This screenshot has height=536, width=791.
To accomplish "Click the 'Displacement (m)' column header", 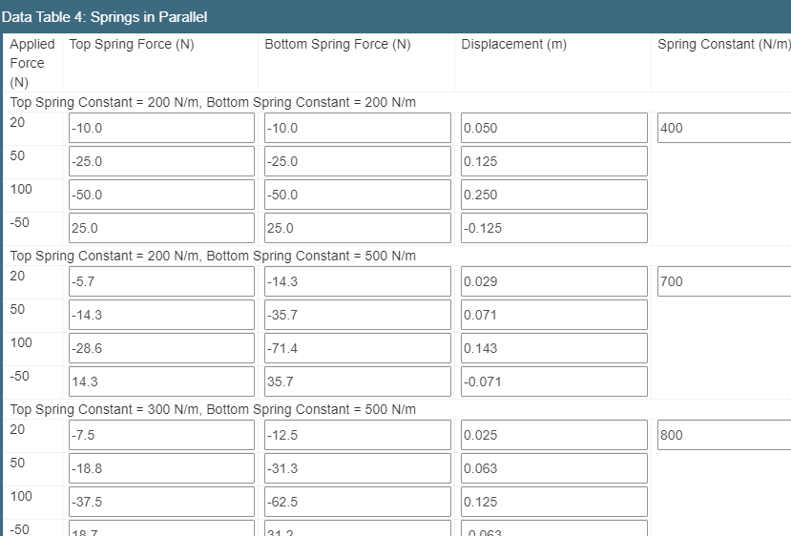I will click(514, 45).
